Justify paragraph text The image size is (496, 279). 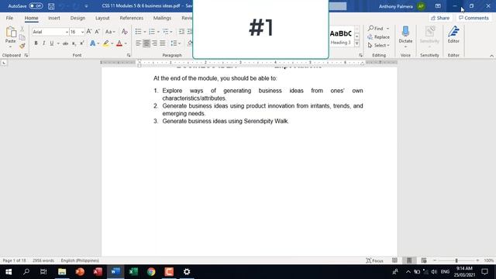point(163,43)
